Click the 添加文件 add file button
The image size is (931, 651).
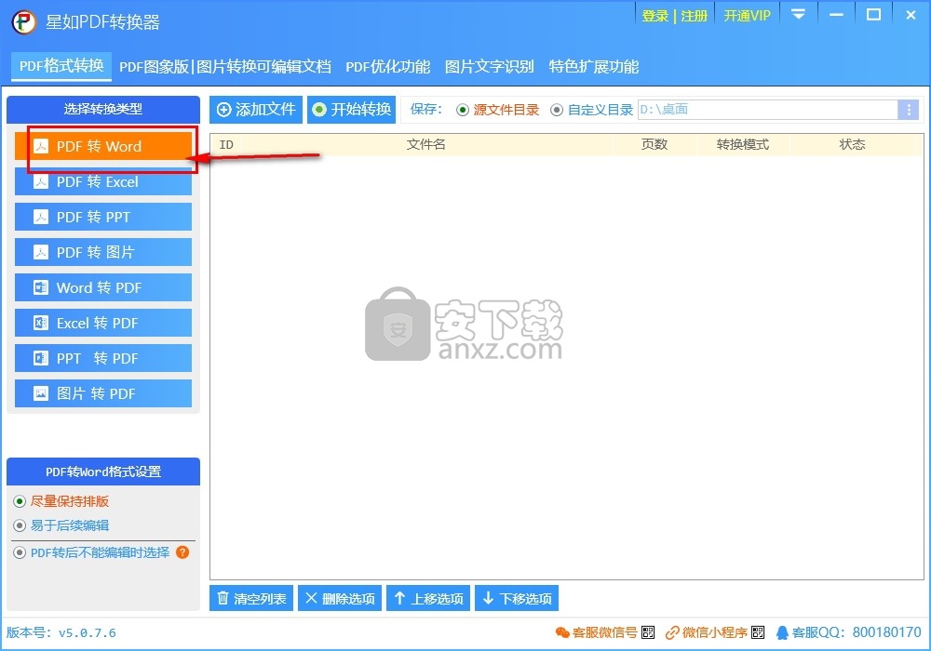pyautogui.click(x=256, y=110)
